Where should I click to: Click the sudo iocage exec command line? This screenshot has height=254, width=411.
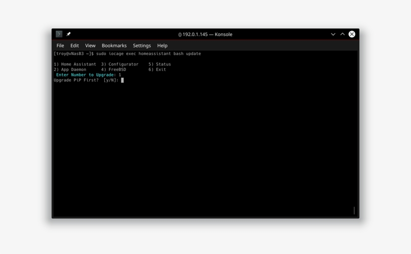click(x=127, y=53)
